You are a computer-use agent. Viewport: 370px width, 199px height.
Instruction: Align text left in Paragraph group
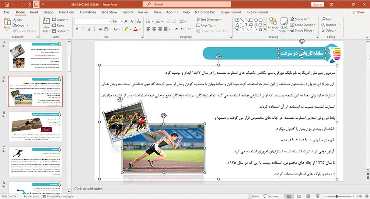[x=148, y=29]
